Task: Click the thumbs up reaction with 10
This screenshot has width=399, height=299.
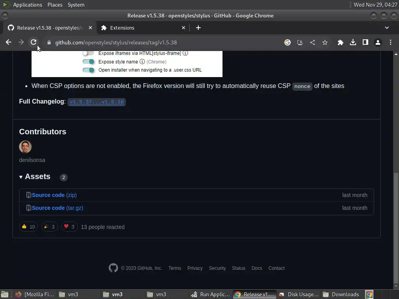Action: [x=28, y=227]
